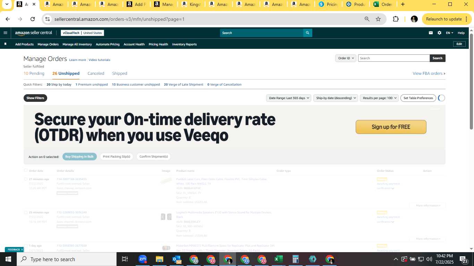Filter by 20 Verge of Late Shipment

click(x=184, y=85)
